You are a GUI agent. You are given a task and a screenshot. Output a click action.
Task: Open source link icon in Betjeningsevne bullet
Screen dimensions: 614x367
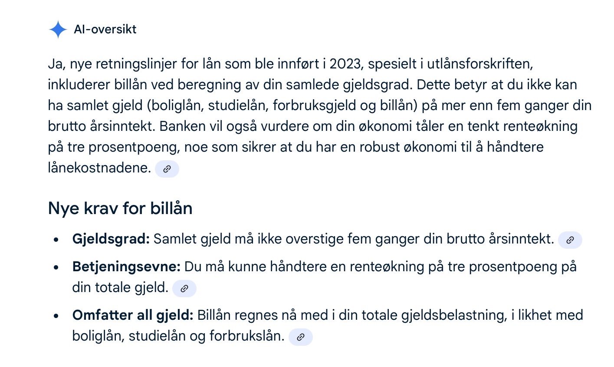184,288
